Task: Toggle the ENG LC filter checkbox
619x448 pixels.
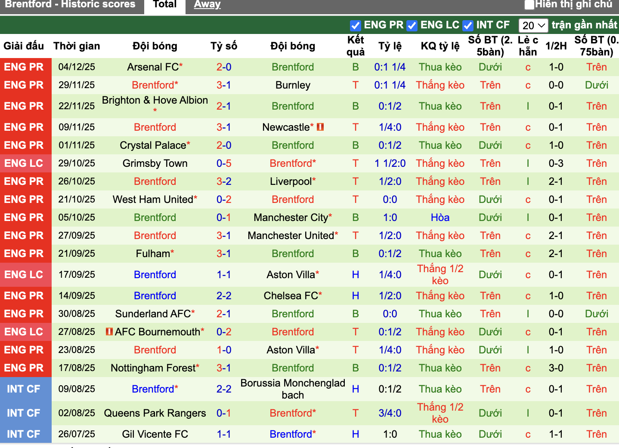Action: (412, 26)
